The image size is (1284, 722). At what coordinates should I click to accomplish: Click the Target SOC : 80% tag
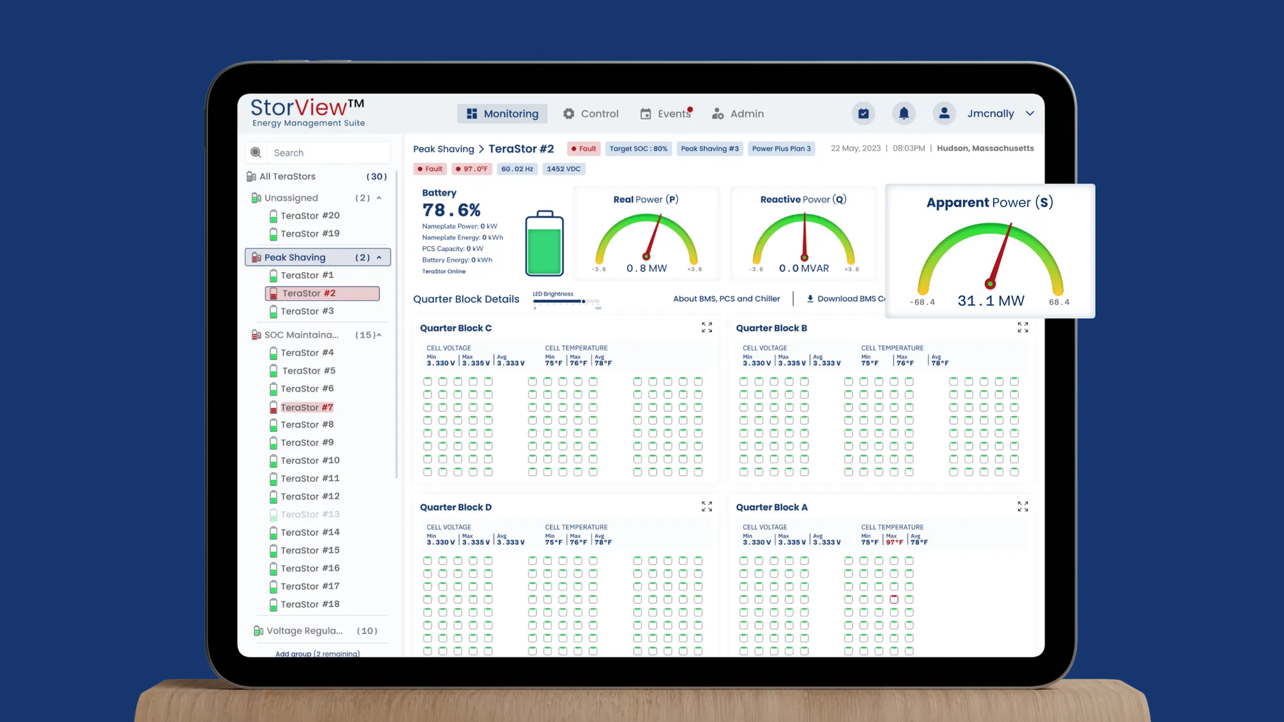click(x=638, y=149)
